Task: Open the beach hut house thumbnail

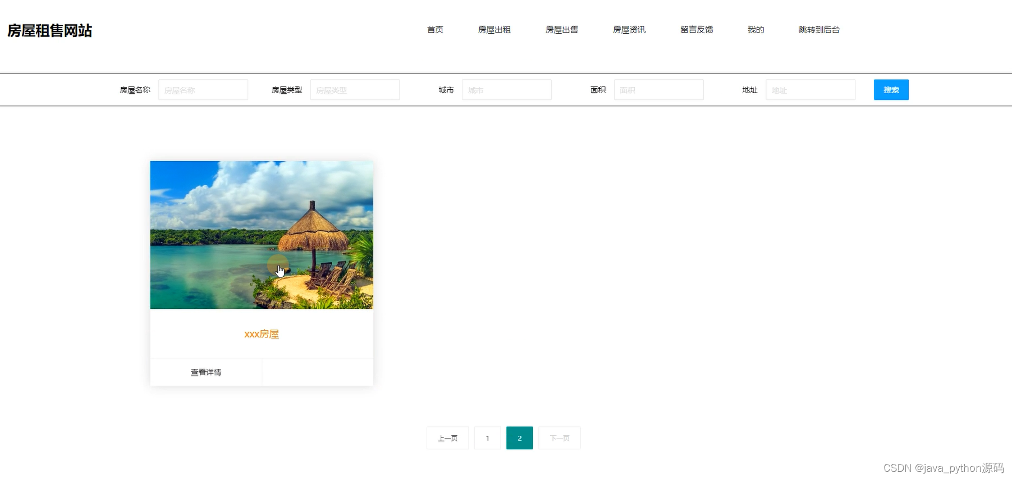Action: pos(262,235)
